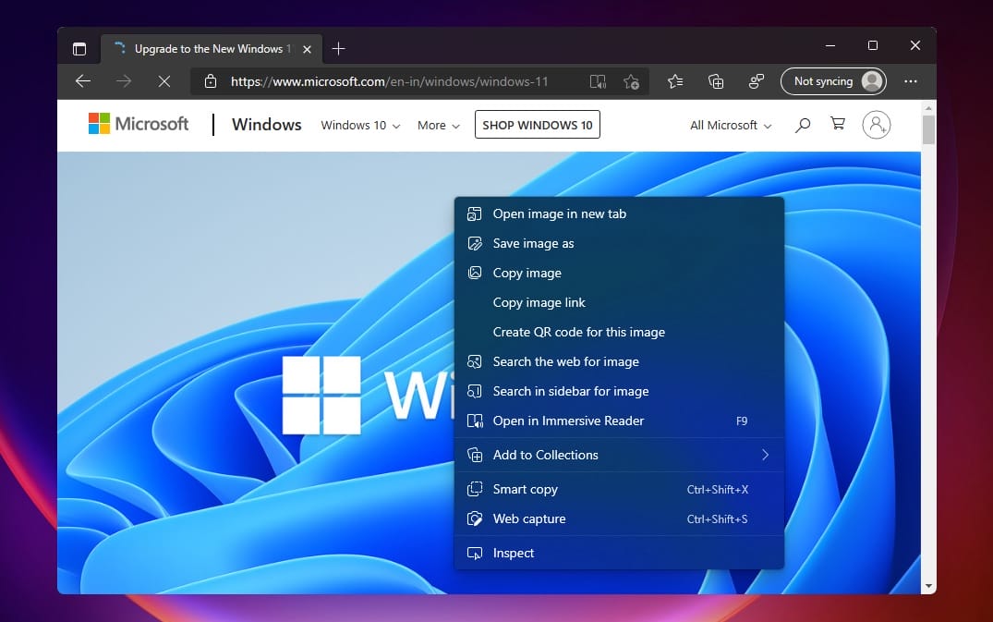993x622 pixels.
Task: Open the Collections panel from toolbar
Action: point(716,81)
